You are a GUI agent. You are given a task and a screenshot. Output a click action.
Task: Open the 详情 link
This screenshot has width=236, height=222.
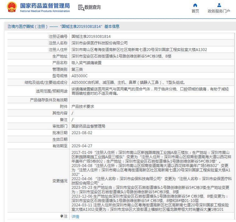click(75, 217)
